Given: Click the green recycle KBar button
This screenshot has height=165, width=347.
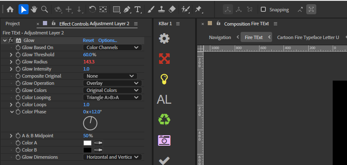Looking at the screenshot, I should tap(164, 119).
